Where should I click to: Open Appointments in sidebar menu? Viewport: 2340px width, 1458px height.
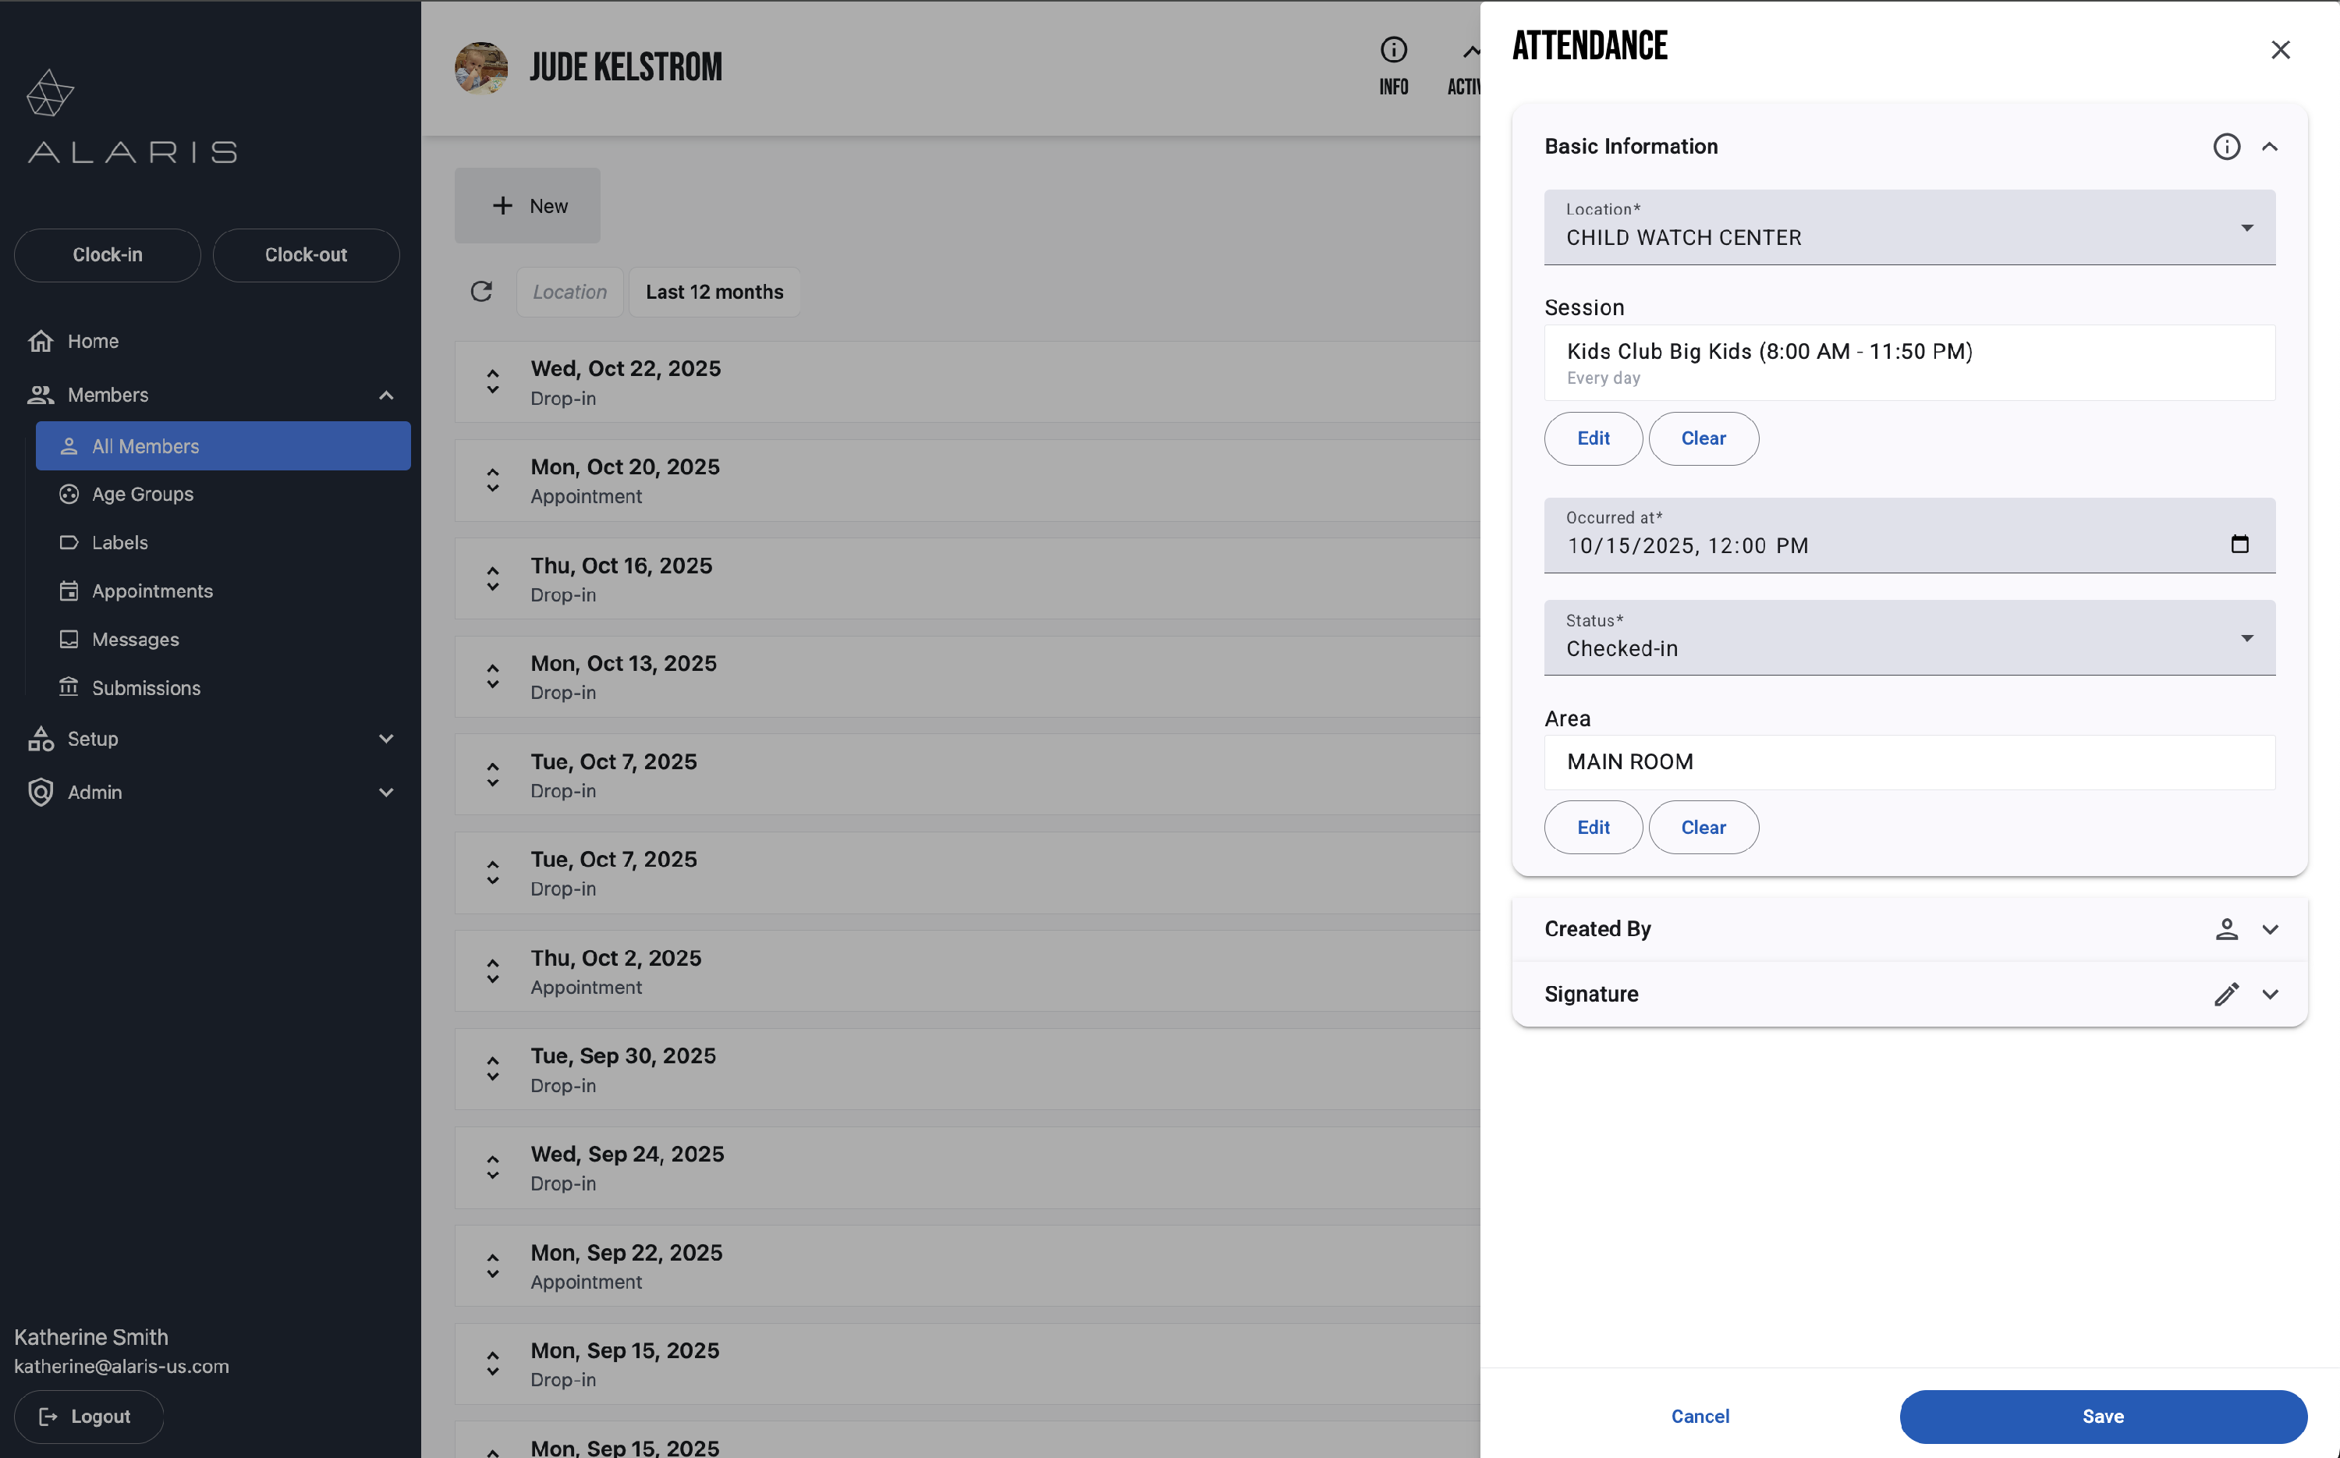click(x=152, y=591)
